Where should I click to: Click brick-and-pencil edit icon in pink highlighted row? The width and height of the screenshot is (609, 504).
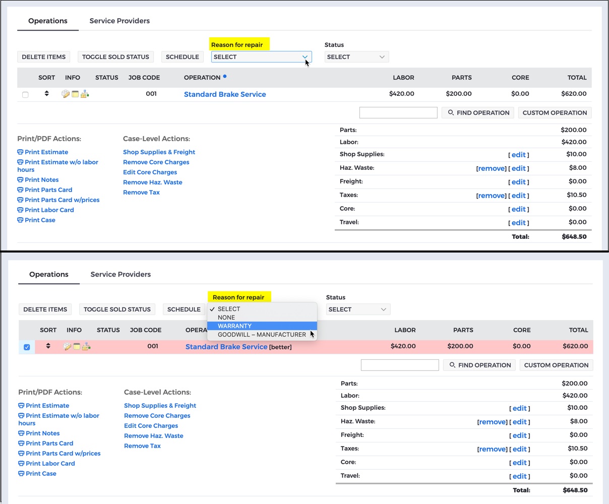67,346
